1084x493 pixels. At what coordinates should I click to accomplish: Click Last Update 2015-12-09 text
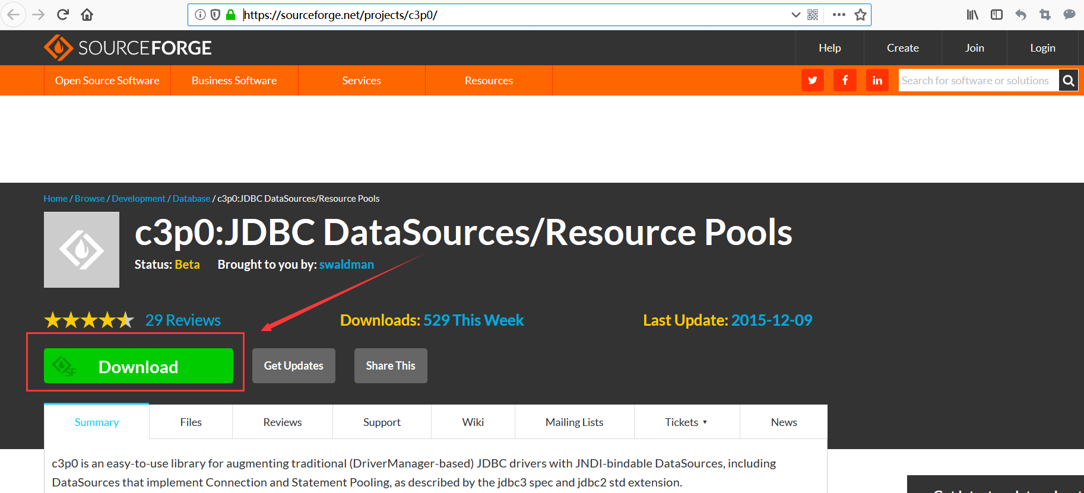point(728,320)
